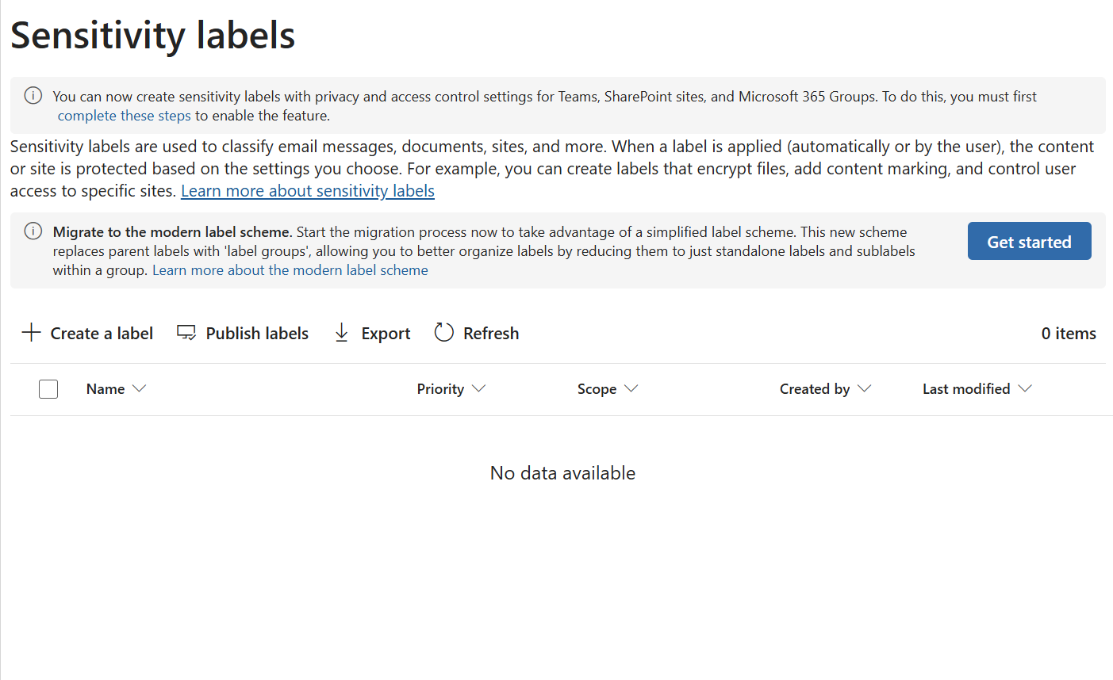Open the 'complete these steps' link
The height and width of the screenshot is (680, 1113).
point(125,116)
